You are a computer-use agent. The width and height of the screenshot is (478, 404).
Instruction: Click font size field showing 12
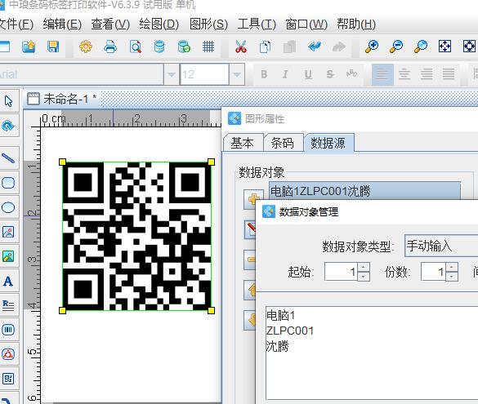[204, 74]
